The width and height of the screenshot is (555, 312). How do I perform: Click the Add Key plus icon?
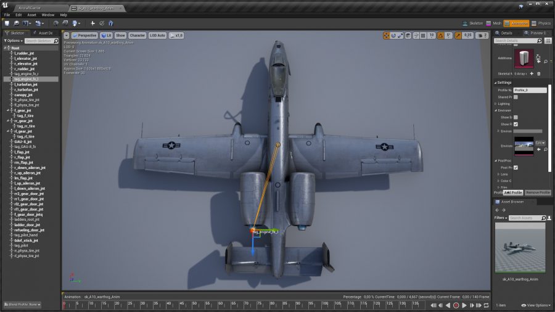92,23
